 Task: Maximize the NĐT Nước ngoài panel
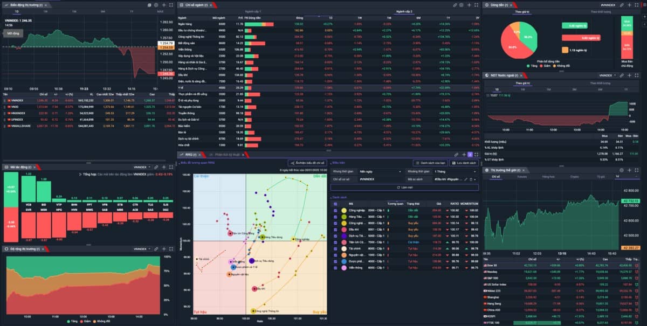[637, 75]
